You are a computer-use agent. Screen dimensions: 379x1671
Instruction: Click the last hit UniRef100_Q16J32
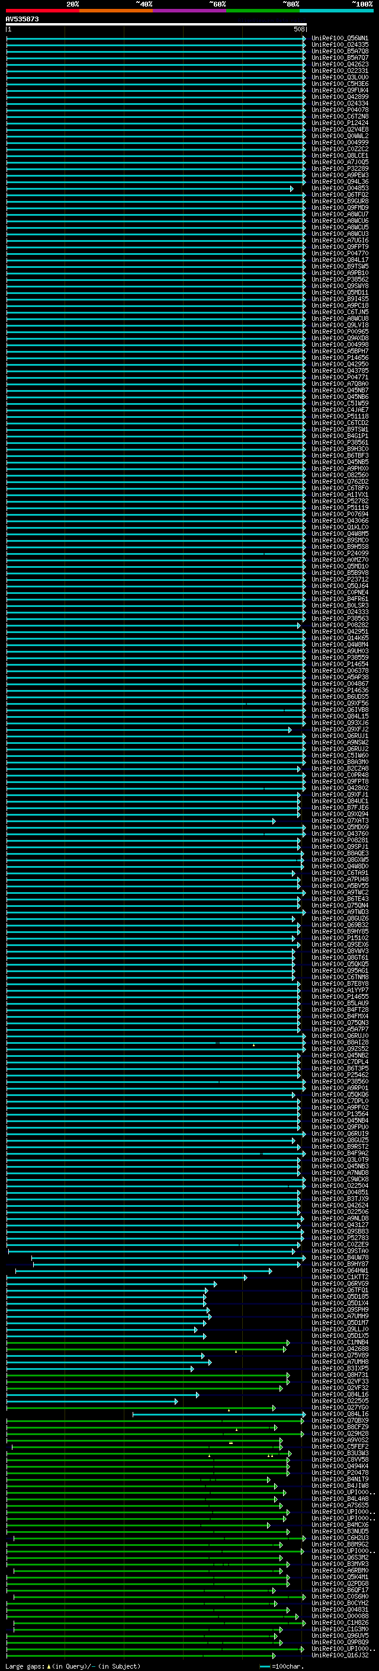pos(340,1656)
